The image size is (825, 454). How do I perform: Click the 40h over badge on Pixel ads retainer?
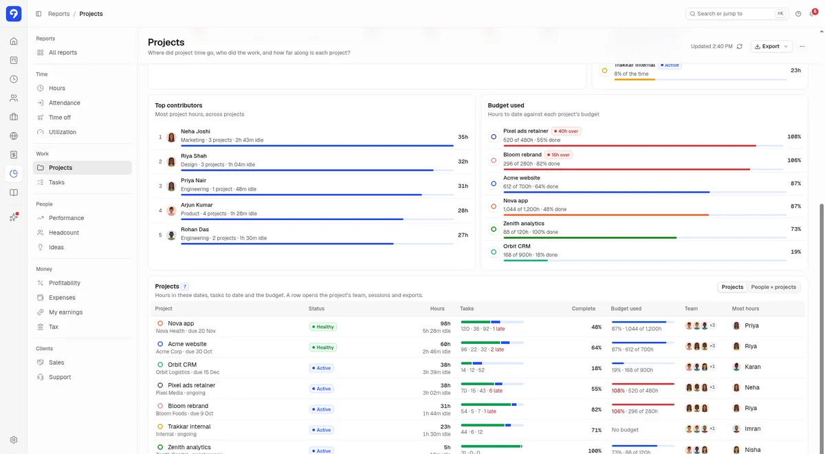pyautogui.click(x=566, y=131)
